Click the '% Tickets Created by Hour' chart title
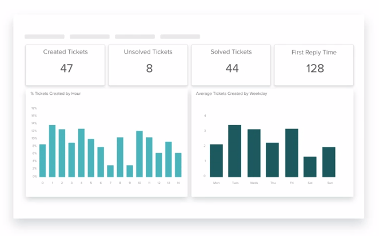The height and width of the screenshot is (236, 379). [x=55, y=94]
